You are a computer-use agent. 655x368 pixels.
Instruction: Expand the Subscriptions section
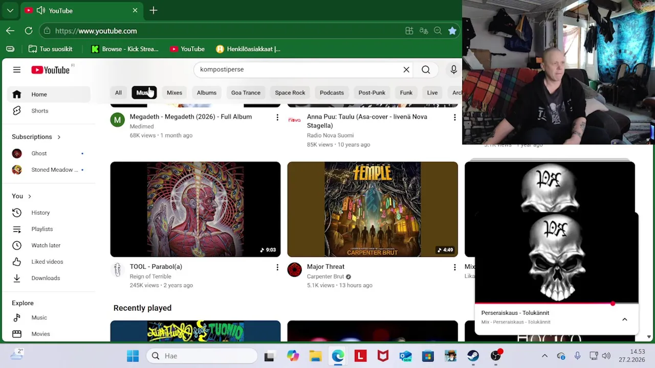36,137
